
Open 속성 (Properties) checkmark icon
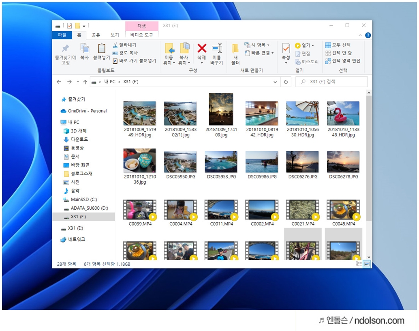coord(286,48)
